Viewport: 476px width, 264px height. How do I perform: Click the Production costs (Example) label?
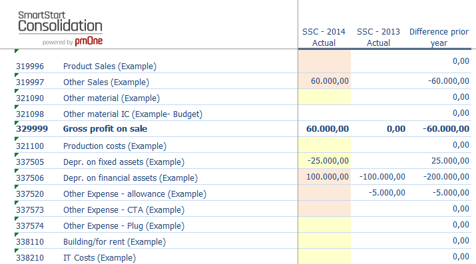click(x=115, y=146)
